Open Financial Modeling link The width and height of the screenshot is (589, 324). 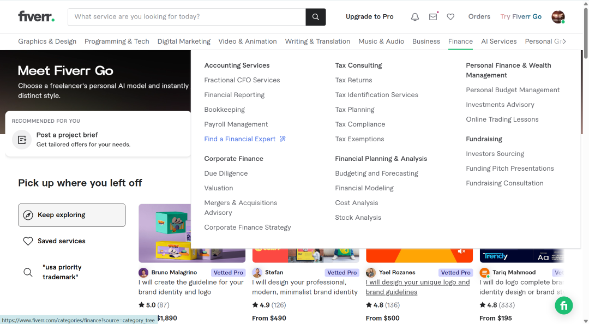tap(364, 188)
